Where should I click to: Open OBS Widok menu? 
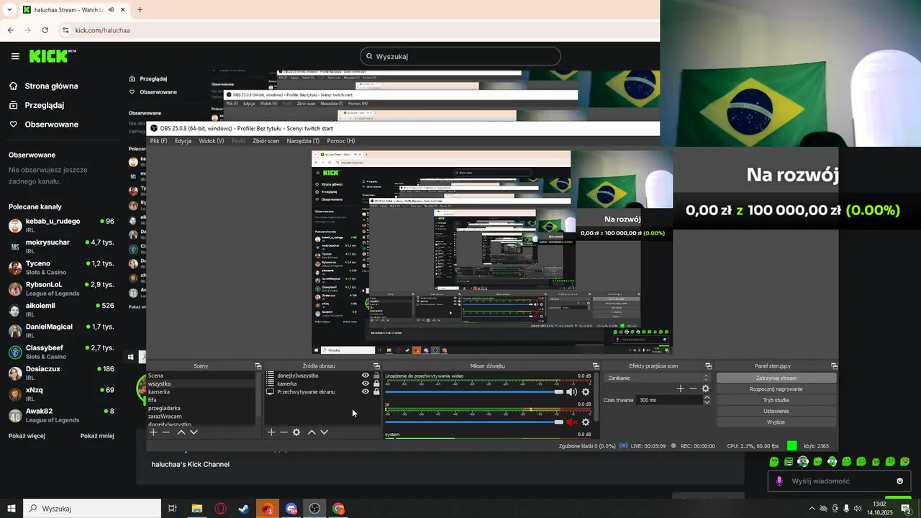pos(211,141)
